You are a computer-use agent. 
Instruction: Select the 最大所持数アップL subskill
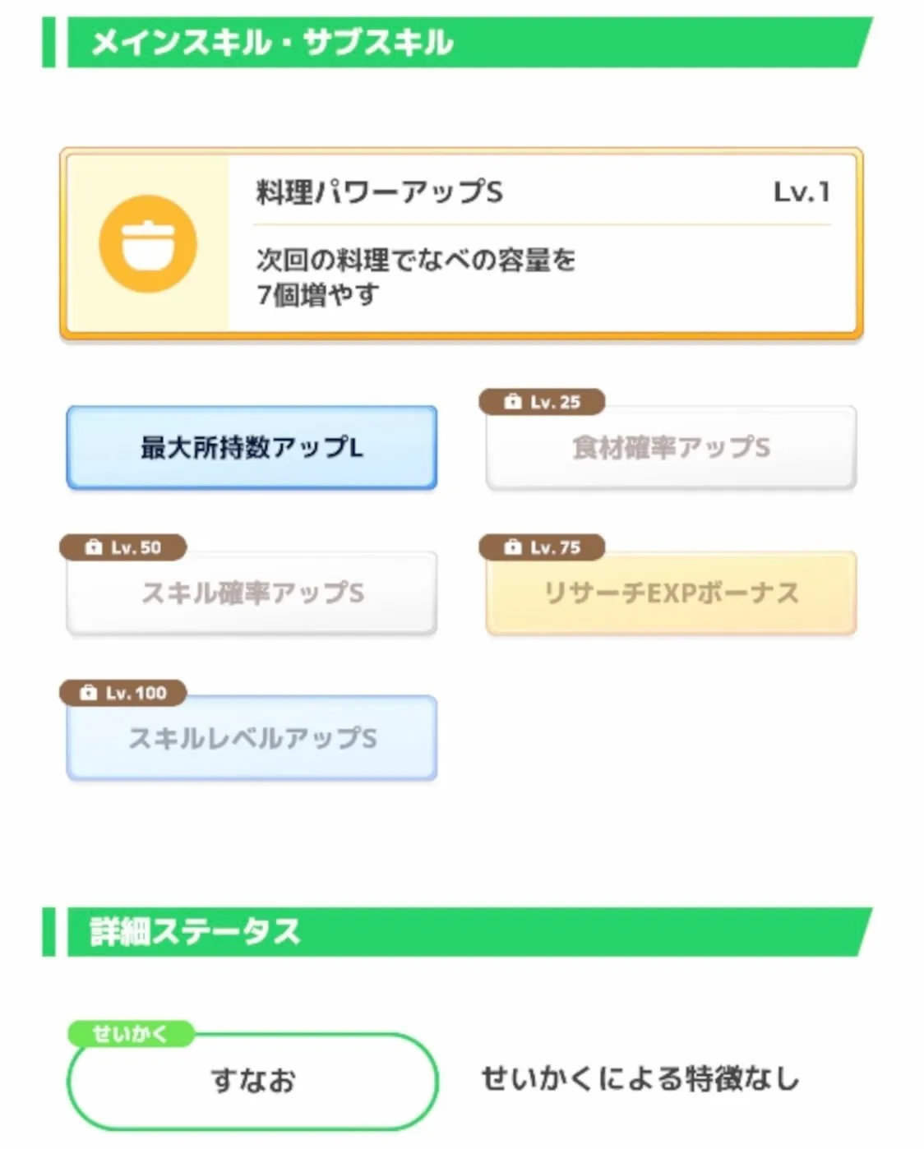click(252, 448)
